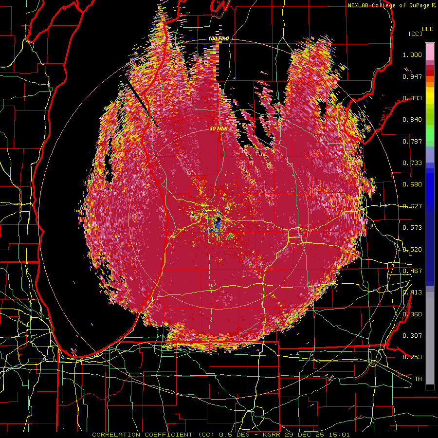Select the 0.573 scale value
This screenshot has width=438, height=438.
click(x=412, y=228)
